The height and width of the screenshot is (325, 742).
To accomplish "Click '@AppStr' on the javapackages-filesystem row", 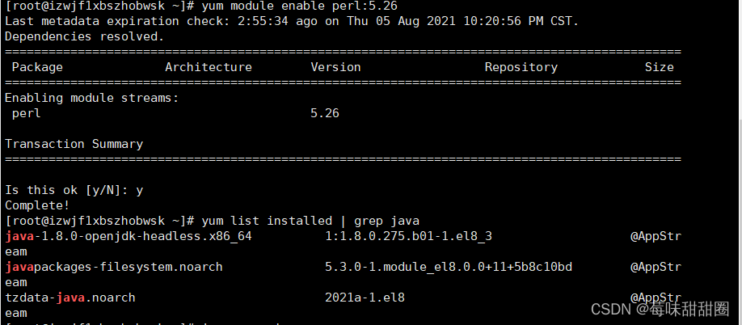I will click(x=656, y=268).
